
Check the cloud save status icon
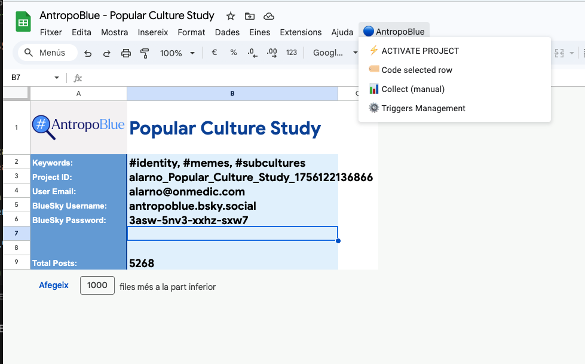tap(269, 16)
